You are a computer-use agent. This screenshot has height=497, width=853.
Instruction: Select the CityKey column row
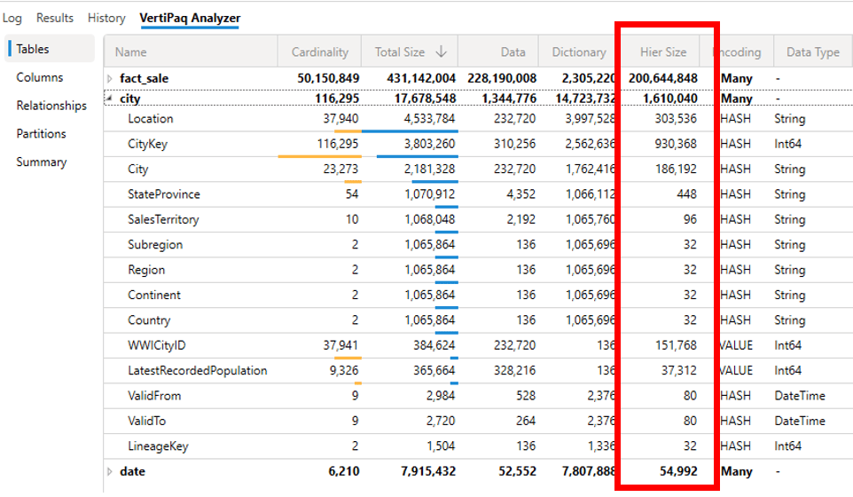coord(148,144)
